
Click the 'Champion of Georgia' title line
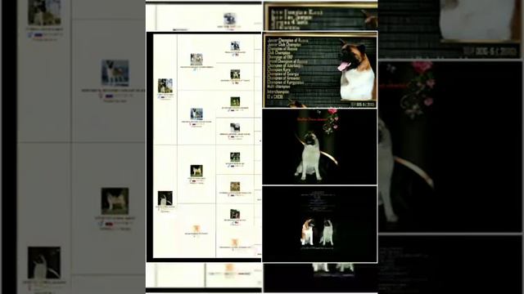point(283,74)
